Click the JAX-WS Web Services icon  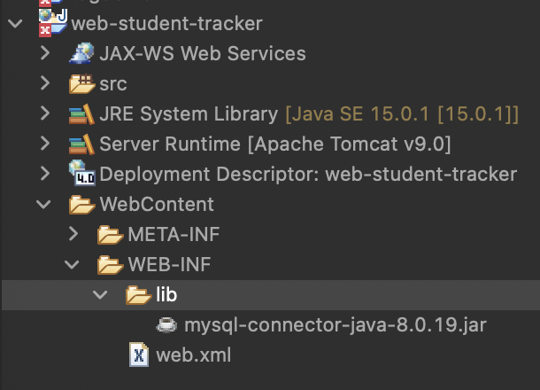point(81,53)
